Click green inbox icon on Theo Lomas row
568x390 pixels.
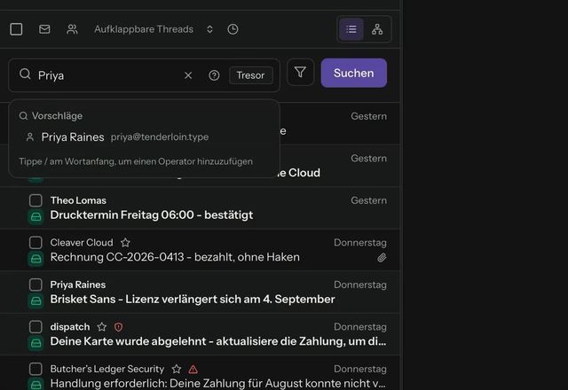[35, 216]
